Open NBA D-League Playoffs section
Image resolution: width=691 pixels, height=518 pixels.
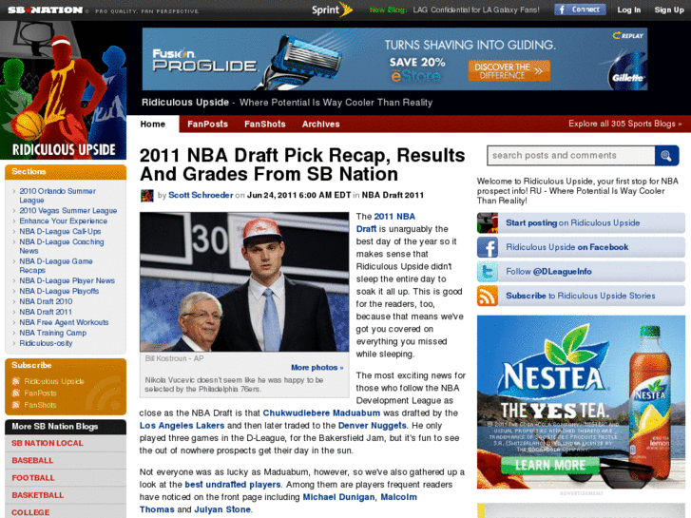point(59,291)
